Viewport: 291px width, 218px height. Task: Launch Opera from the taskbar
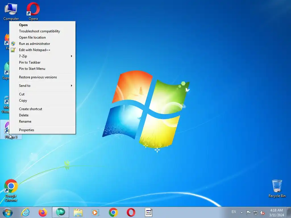coord(131,212)
